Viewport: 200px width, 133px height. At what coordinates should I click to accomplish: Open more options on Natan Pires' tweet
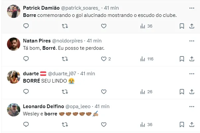click(x=192, y=41)
